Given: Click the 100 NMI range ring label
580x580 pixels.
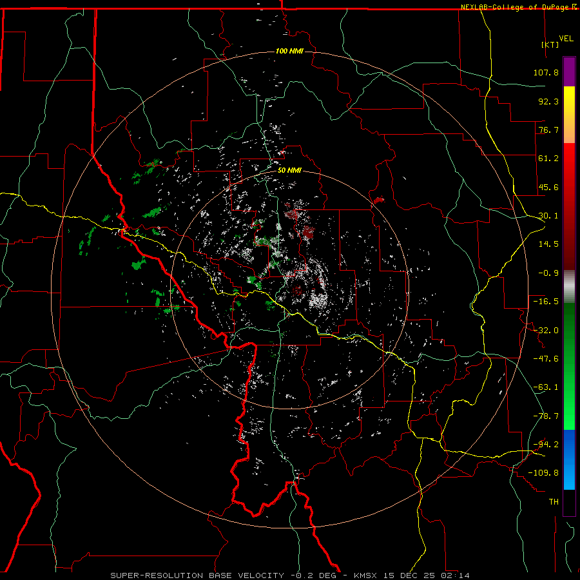Looking at the screenshot, I should click(289, 52).
